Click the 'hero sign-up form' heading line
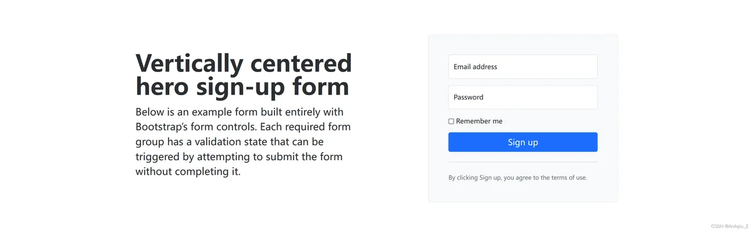The height and width of the screenshot is (231, 752). tap(243, 86)
